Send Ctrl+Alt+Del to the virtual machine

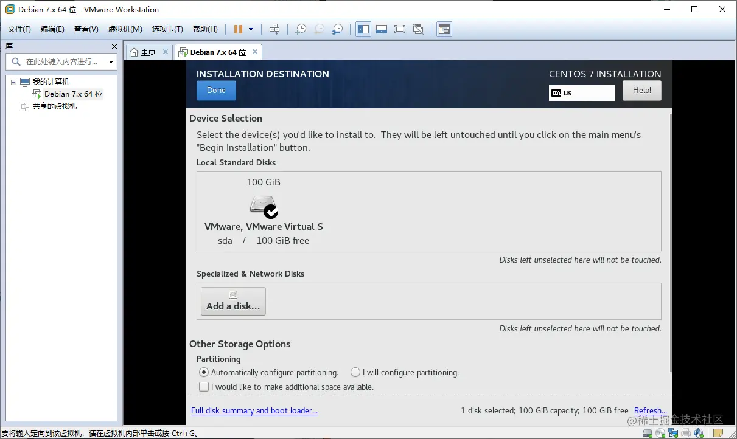pos(274,29)
